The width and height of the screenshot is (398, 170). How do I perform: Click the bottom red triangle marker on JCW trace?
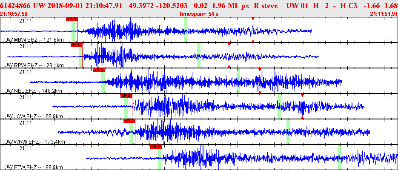click(x=302, y=117)
